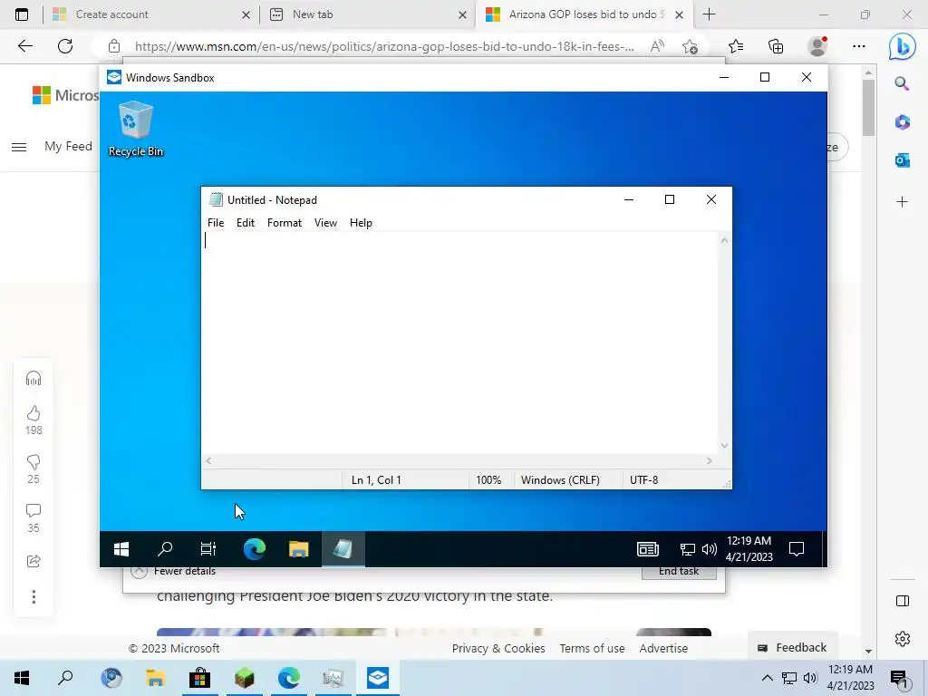Switch to the Create account tab

coord(151,14)
